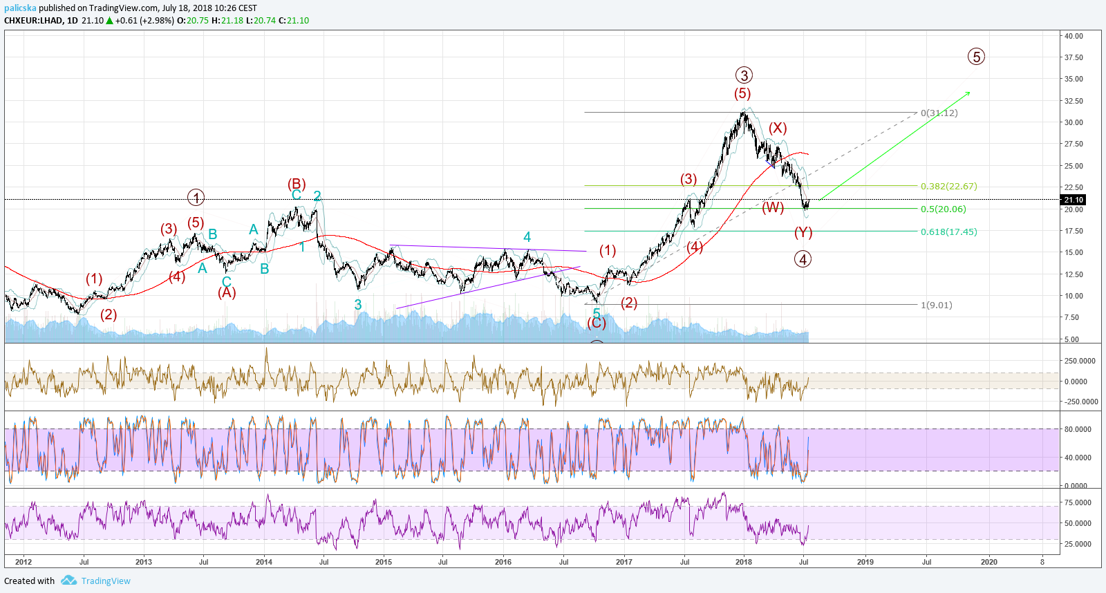Click the 75.0000 RSI scale value

(1078, 502)
